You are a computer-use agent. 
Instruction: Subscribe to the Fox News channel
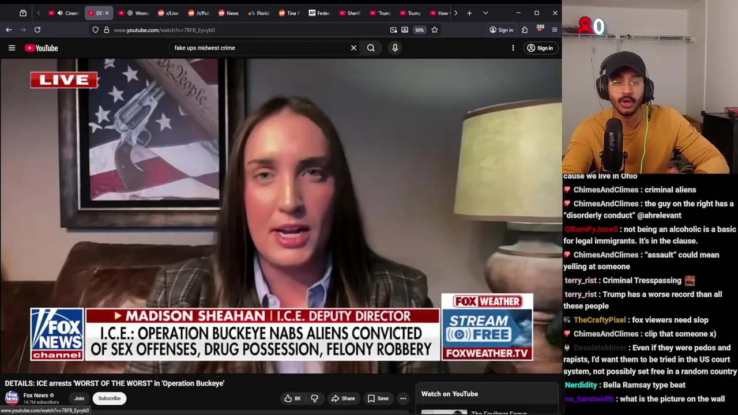109,398
